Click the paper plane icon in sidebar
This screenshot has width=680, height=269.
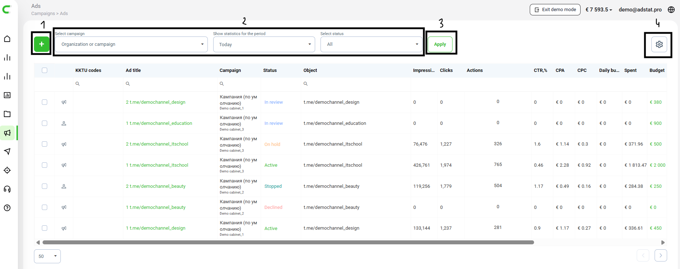(x=7, y=152)
